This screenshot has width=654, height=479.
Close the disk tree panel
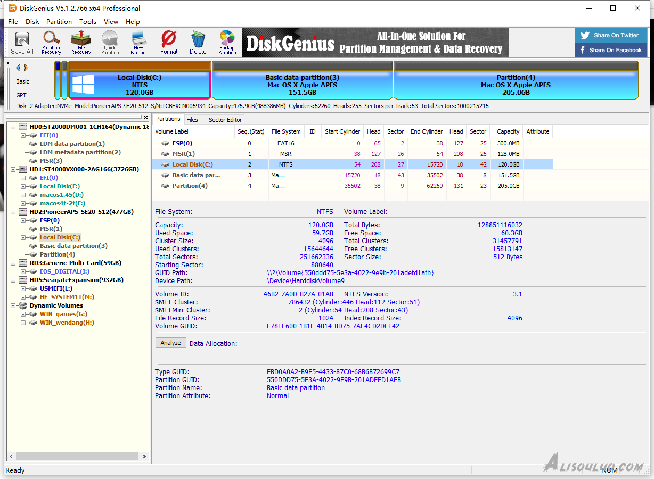pyautogui.click(x=146, y=118)
